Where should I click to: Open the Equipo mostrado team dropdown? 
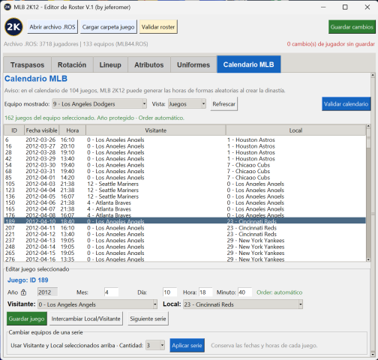point(100,103)
